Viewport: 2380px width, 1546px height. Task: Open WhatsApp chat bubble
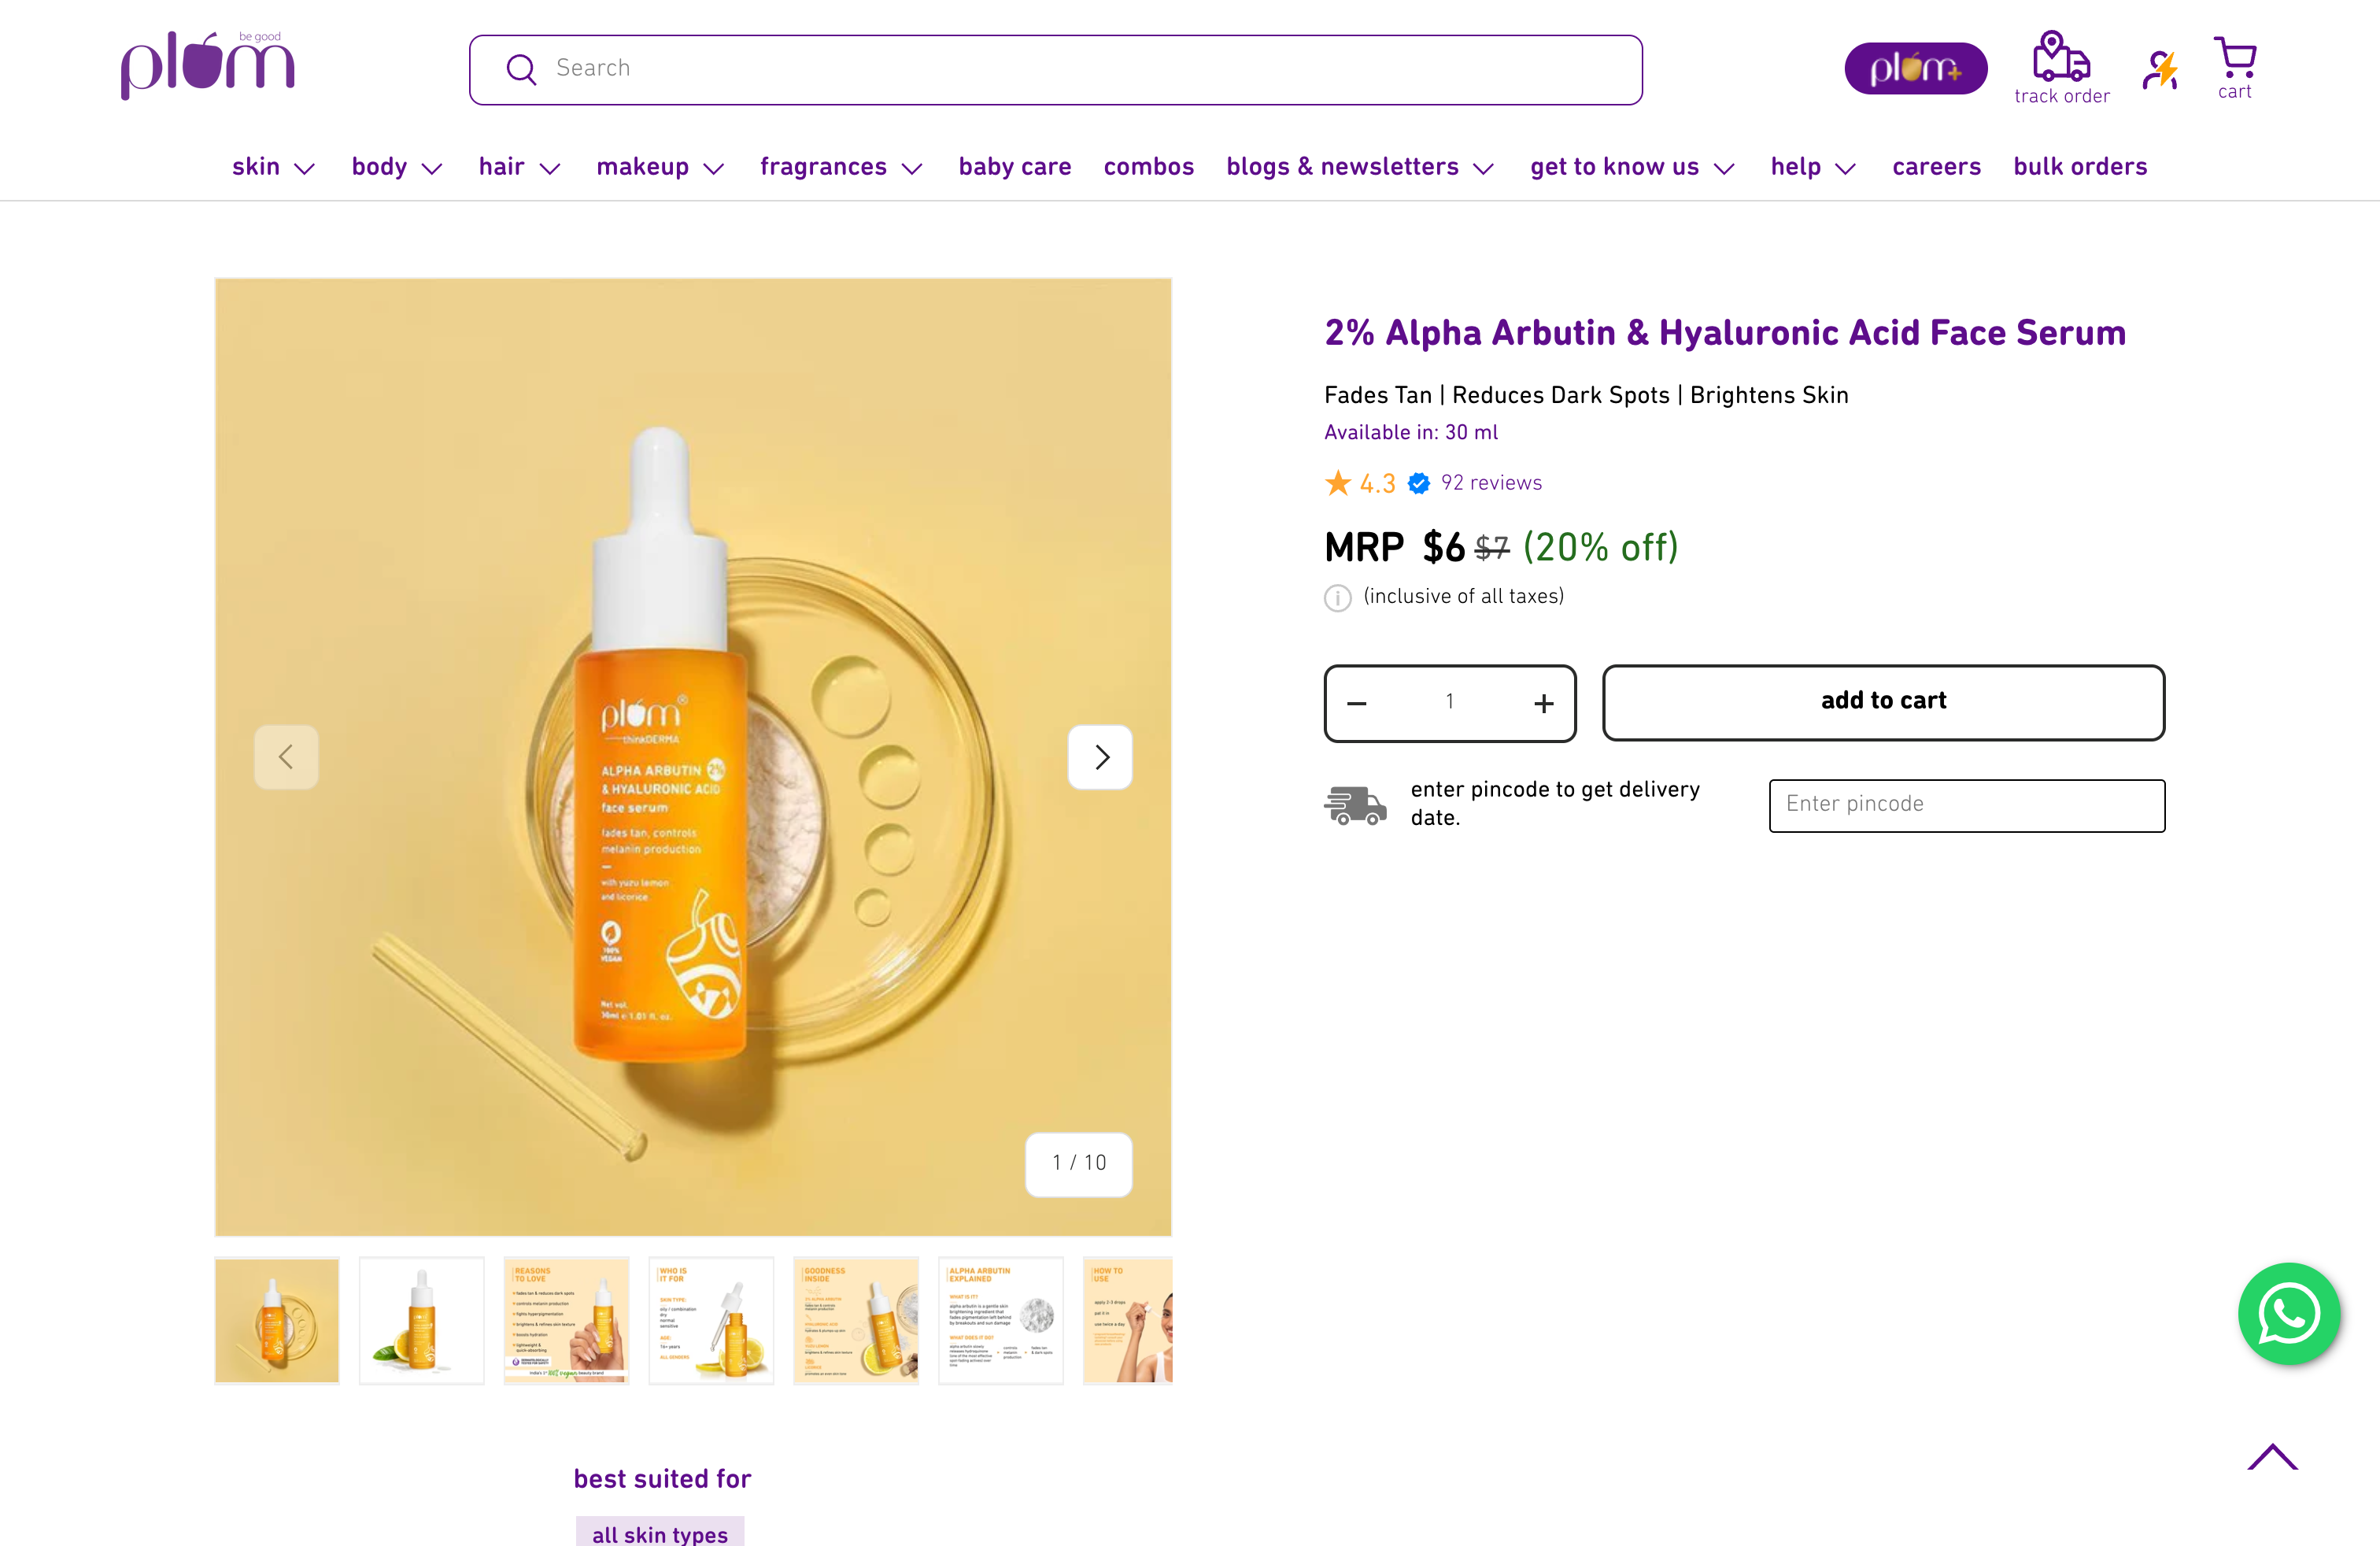pyautogui.click(x=2288, y=1313)
